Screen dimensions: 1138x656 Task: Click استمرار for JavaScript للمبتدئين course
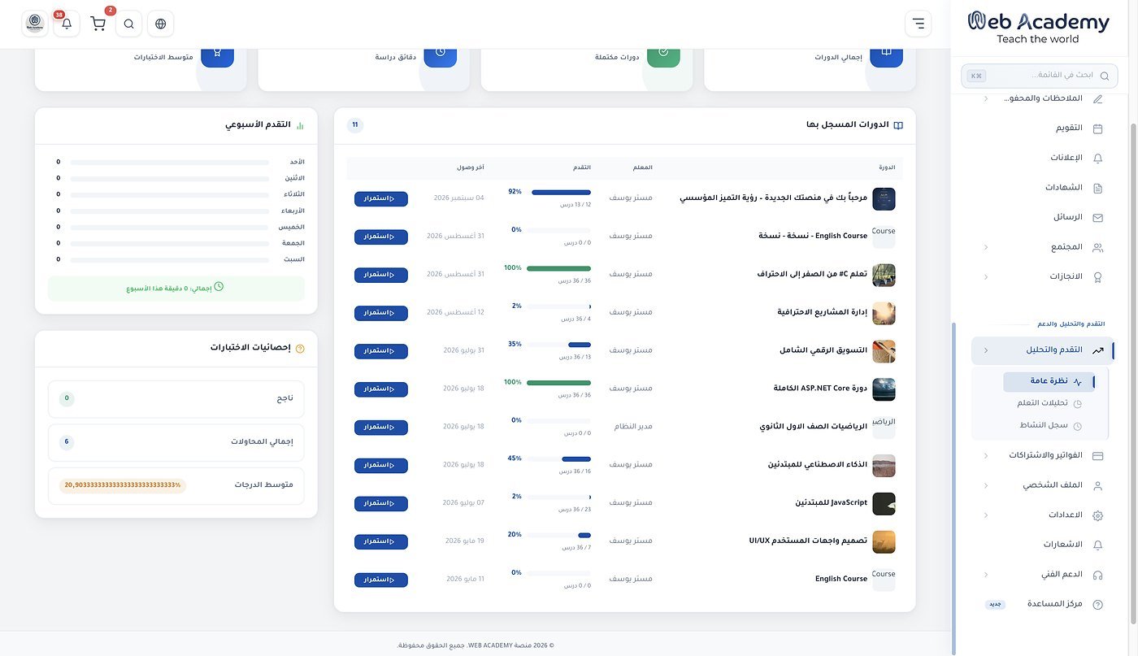(381, 503)
